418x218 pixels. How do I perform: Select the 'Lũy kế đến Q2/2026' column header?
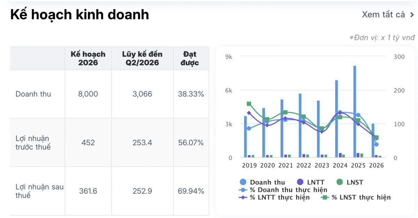tap(142, 58)
